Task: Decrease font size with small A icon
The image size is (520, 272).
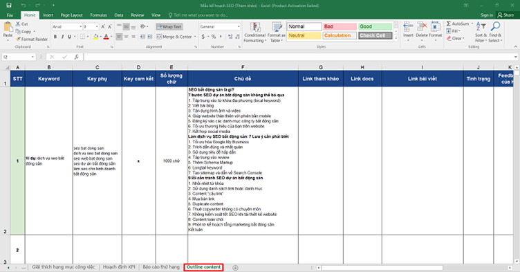Action: [x=110, y=26]
